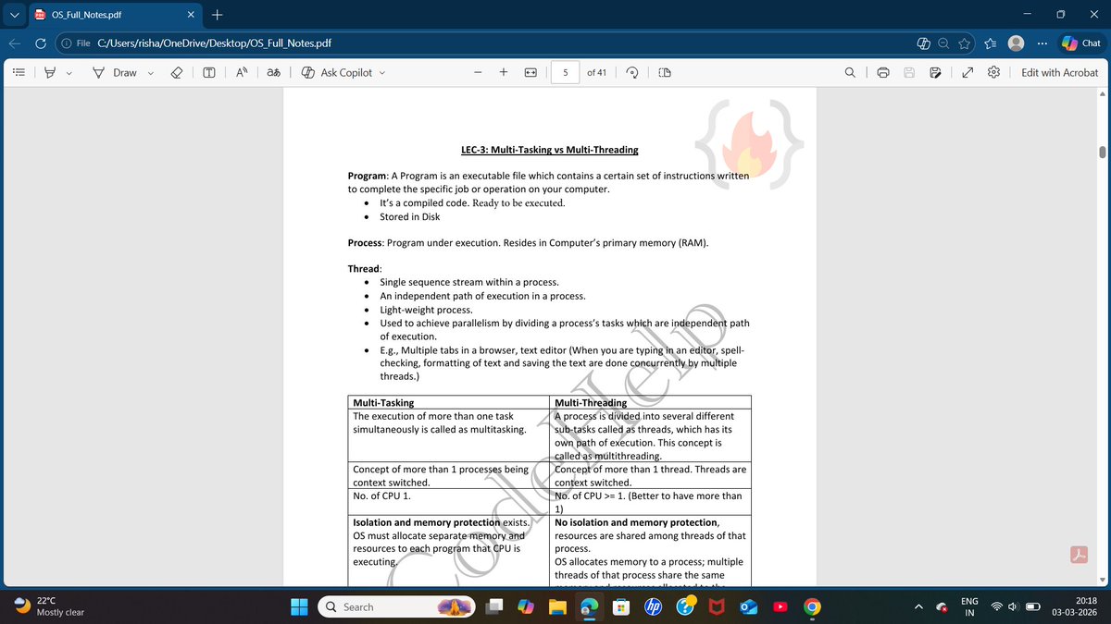The image size is (1111, 624).
Task: Click the Acrobat floating button on page
Action: (x=1079, y=555)
